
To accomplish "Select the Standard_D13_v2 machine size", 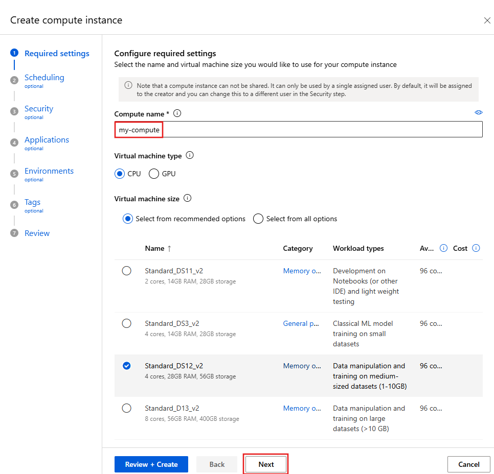I will (x=127, y=408).
